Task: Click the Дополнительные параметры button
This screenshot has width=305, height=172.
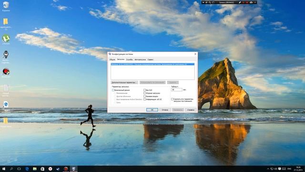Action: tap(124, 83)
